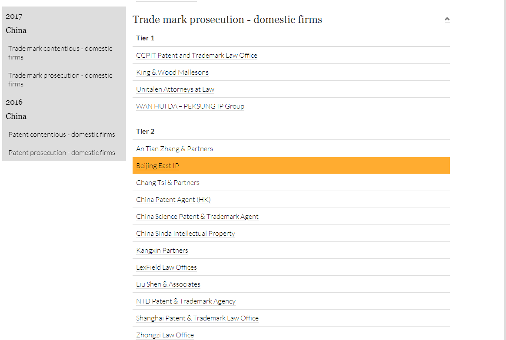The height and width of the screenshot is (340, 506).
Task: Select the 2016 year heading in sidebar
Action: (x=14, y=102)
